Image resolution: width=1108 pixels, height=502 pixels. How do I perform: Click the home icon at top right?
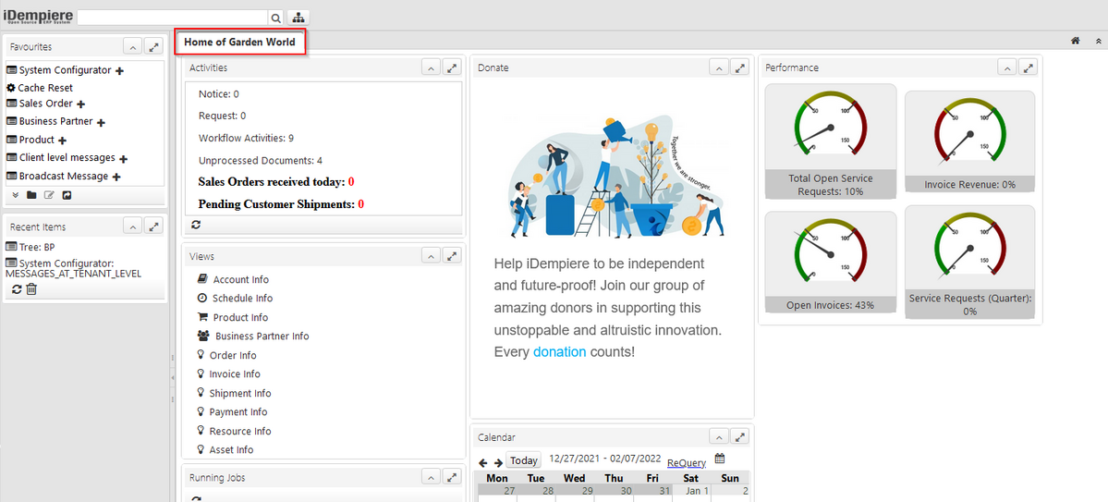click(x=1076, y=41)
